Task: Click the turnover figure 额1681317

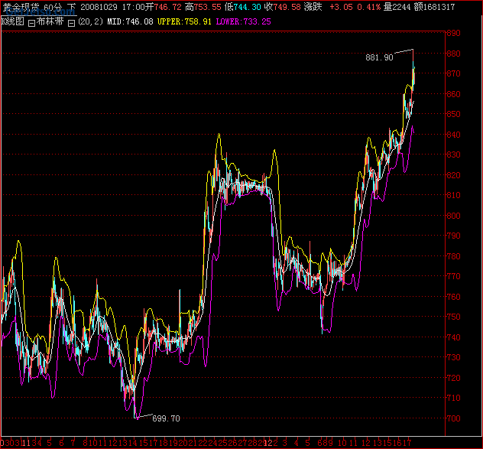Action: (x=434, y=7)
